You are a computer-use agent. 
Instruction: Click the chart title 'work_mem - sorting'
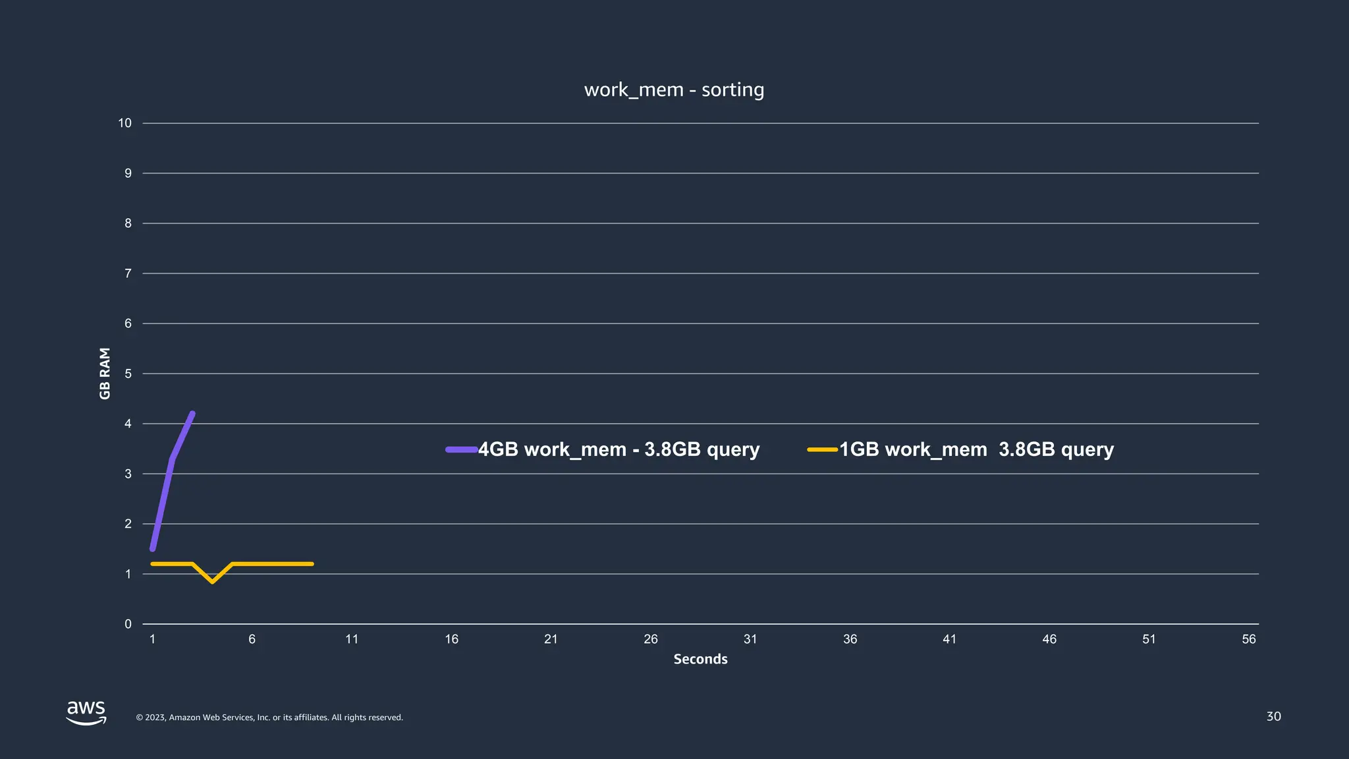(x=674, y=90)
